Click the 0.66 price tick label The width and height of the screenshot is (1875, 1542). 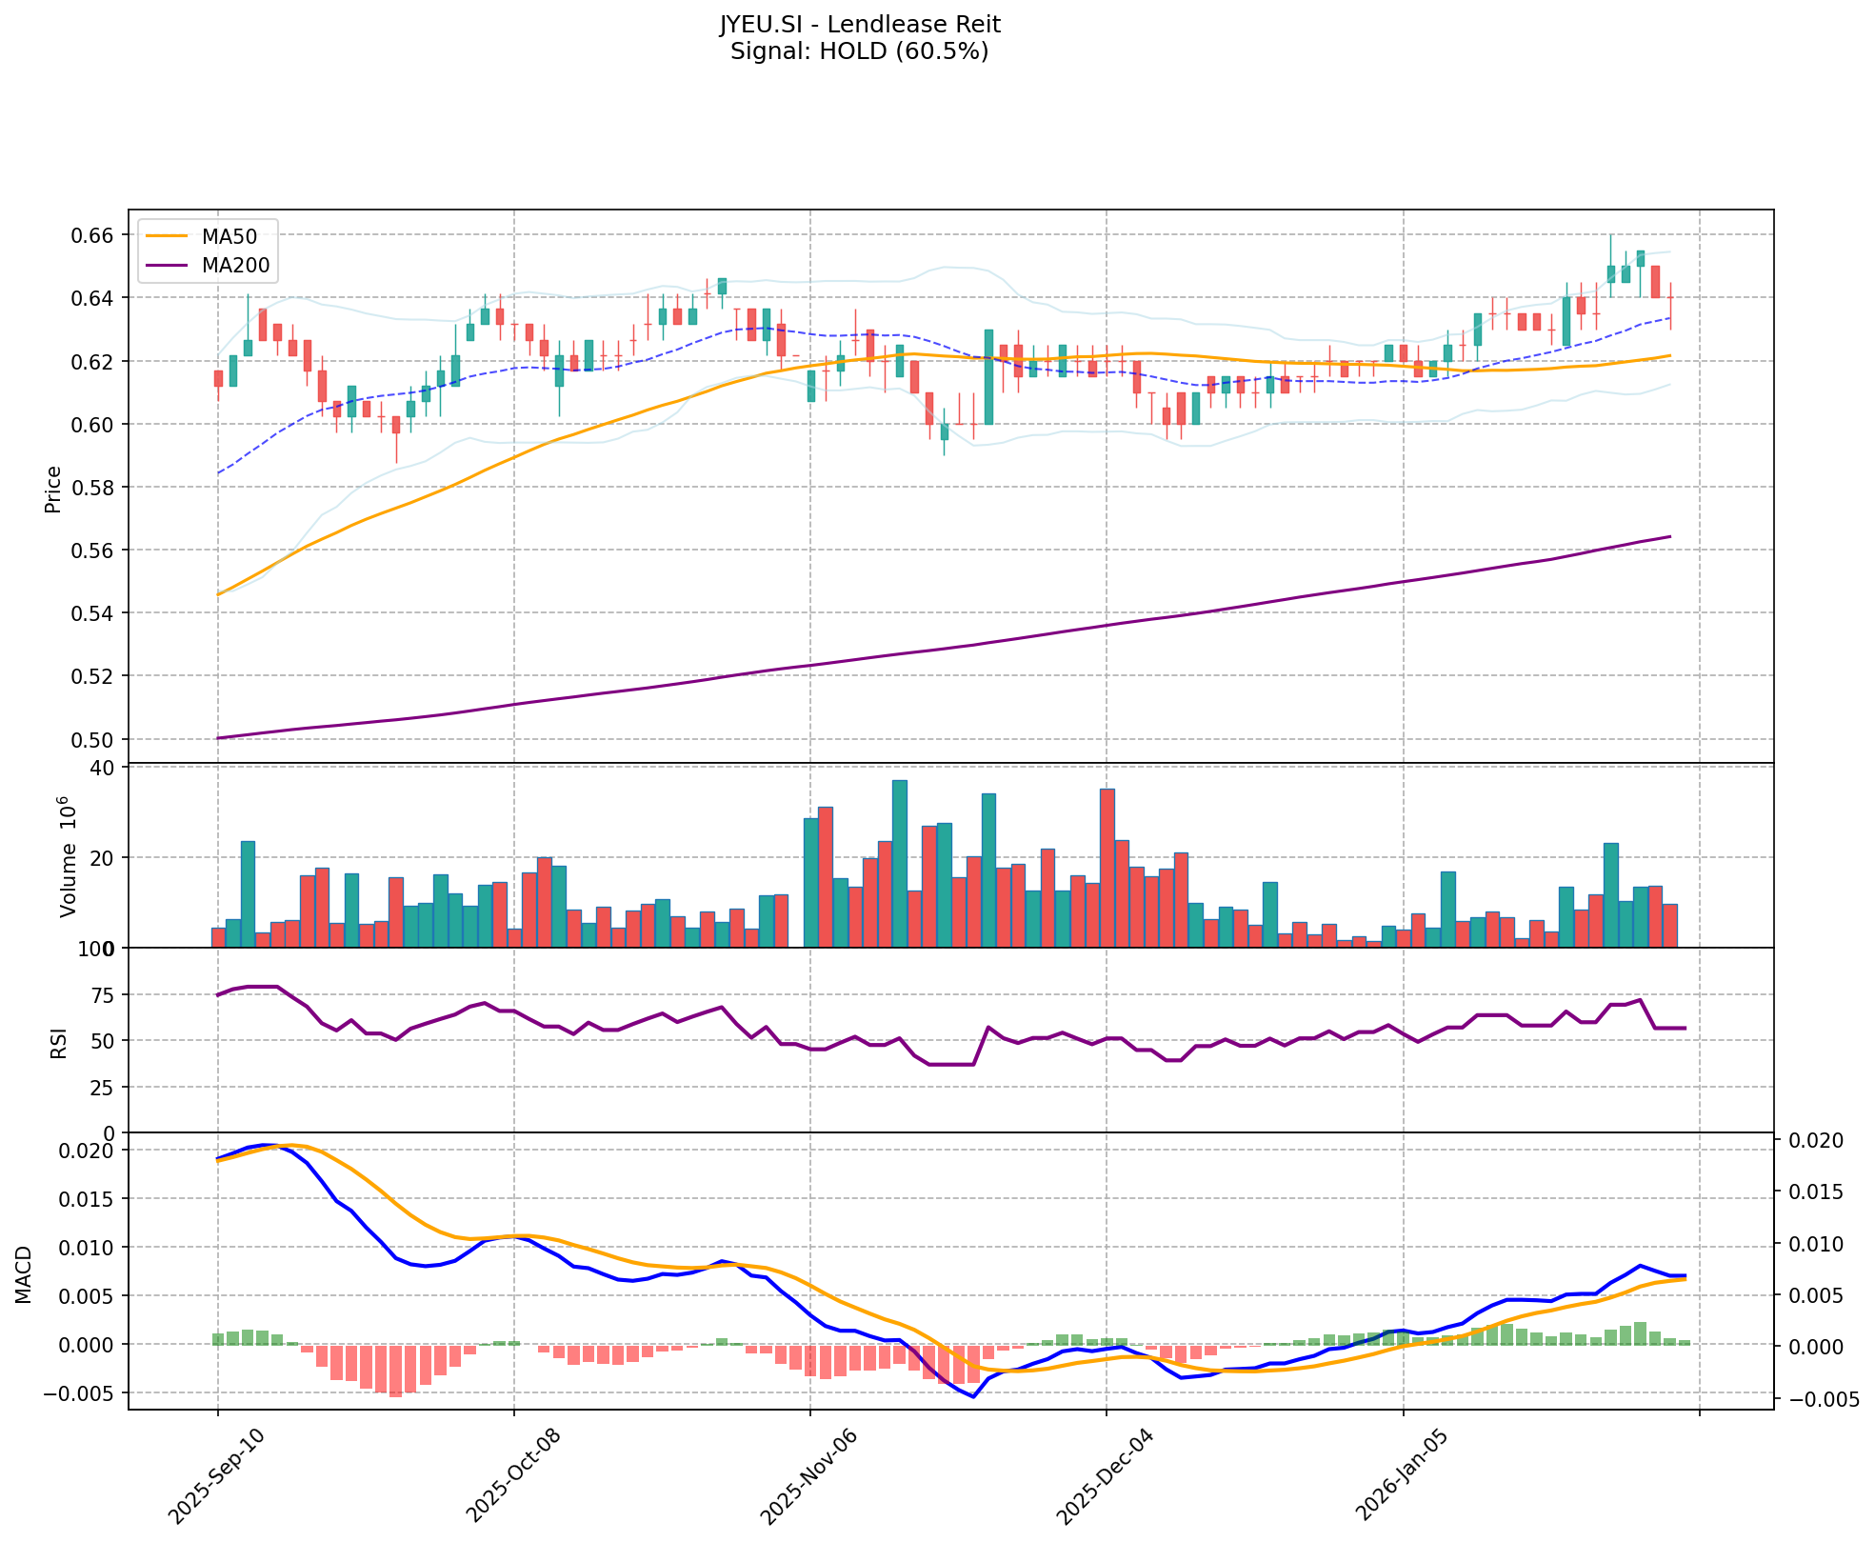pos(93,235)
